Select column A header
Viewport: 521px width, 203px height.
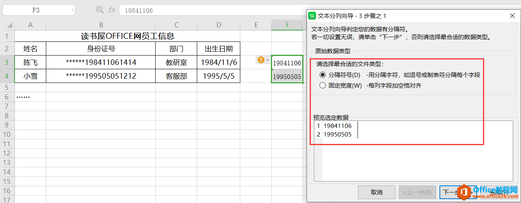(30, 25)
